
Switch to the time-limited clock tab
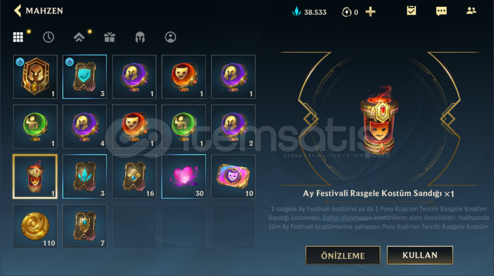tap(49, 37)
